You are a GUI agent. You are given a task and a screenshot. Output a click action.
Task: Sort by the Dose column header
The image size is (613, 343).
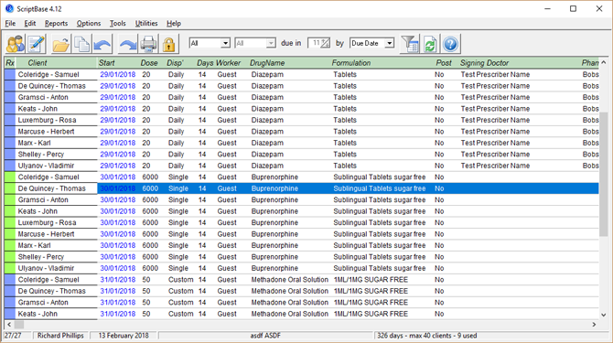149,63
